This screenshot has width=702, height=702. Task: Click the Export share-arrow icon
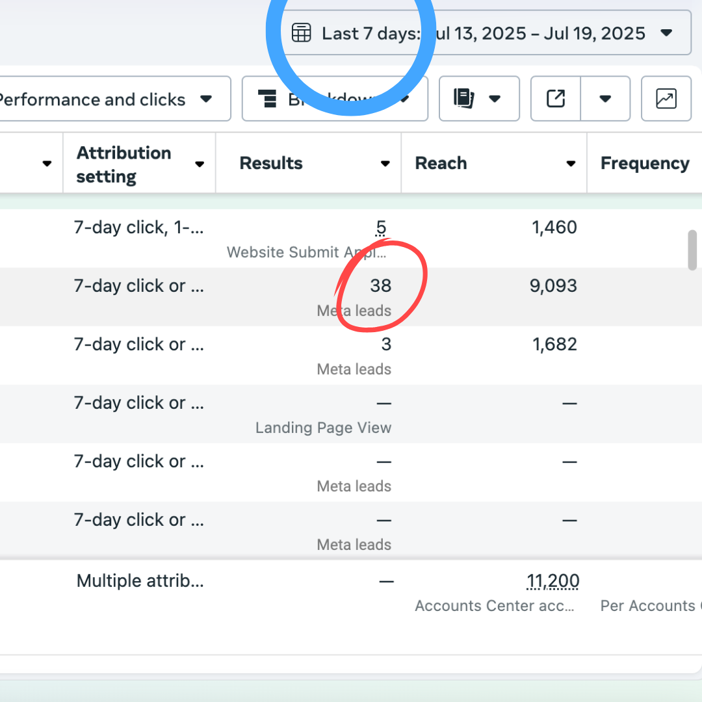tap(556, 99)
